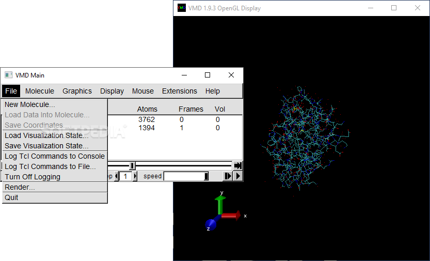Open the Graphics menu
This screenshot has width=430, height=261.
77,91
